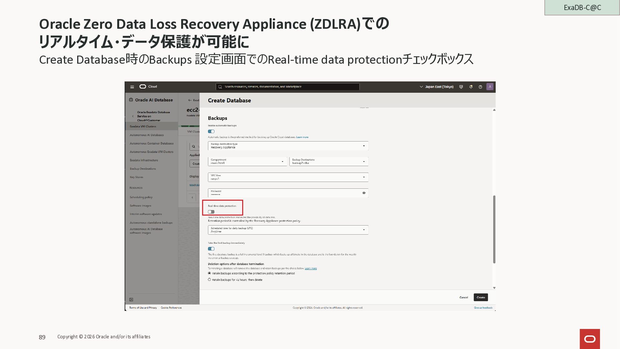Enable the Real-time data protection toggle

click(211, 212)
